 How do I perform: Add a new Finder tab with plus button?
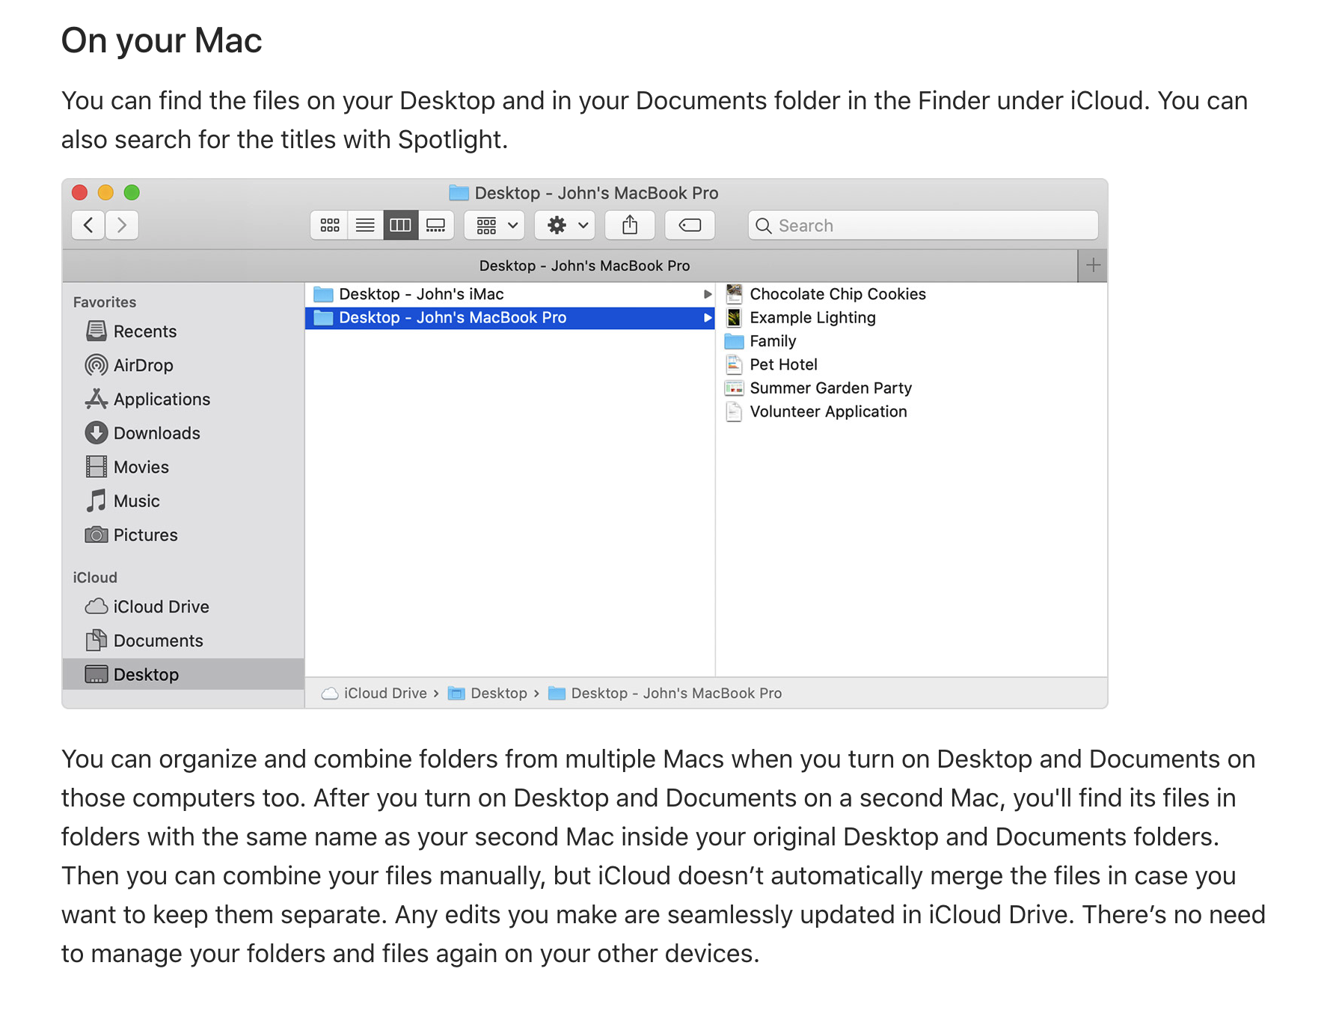click(x=1093, y=266)
